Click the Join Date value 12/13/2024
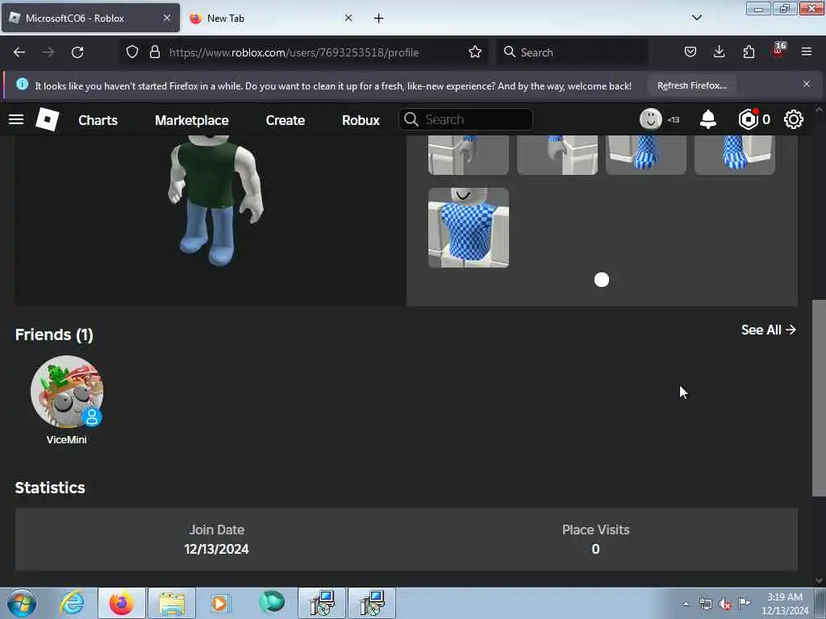This screenshot has height=619, width=826. [x=216, y=549]
